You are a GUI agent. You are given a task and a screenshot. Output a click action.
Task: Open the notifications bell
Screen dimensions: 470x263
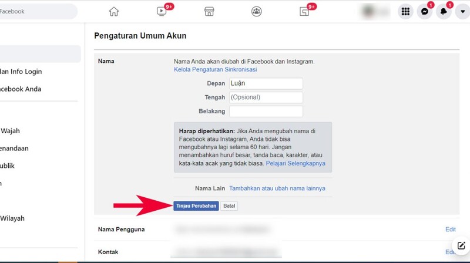click(444, 11)
